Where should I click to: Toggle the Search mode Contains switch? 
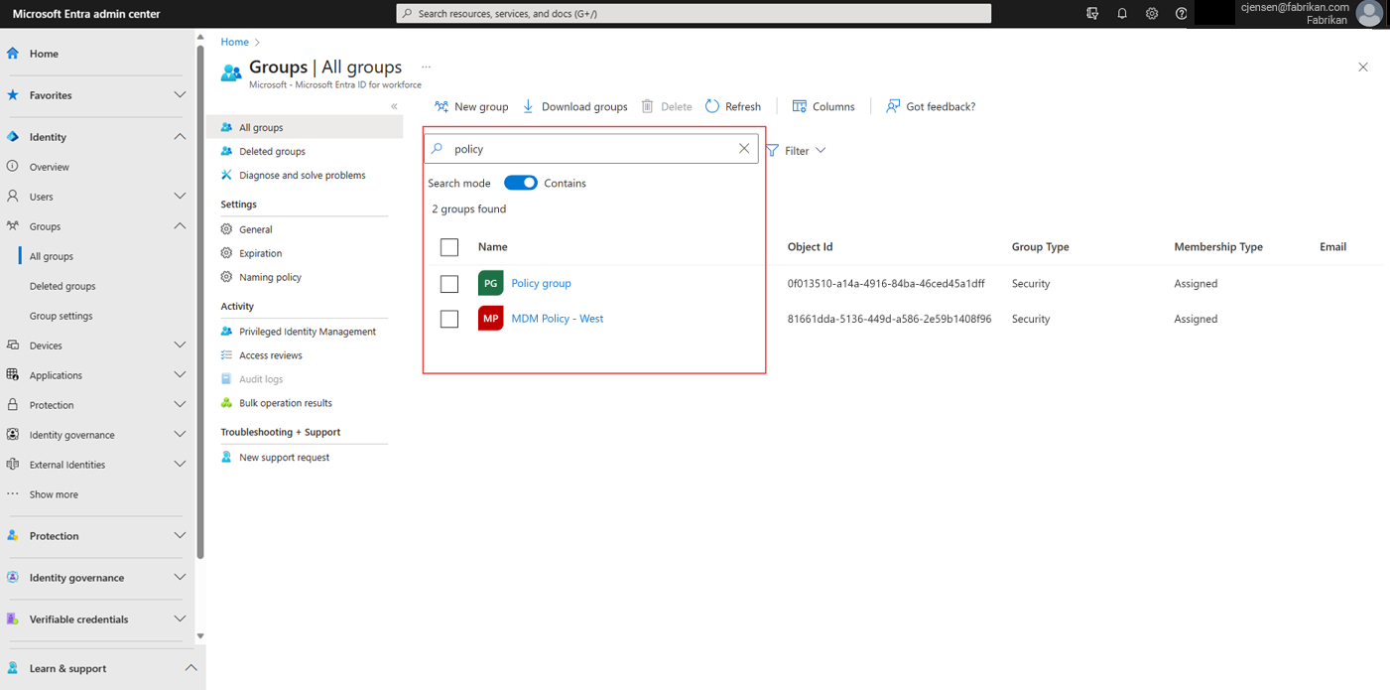tap(521, 183)
